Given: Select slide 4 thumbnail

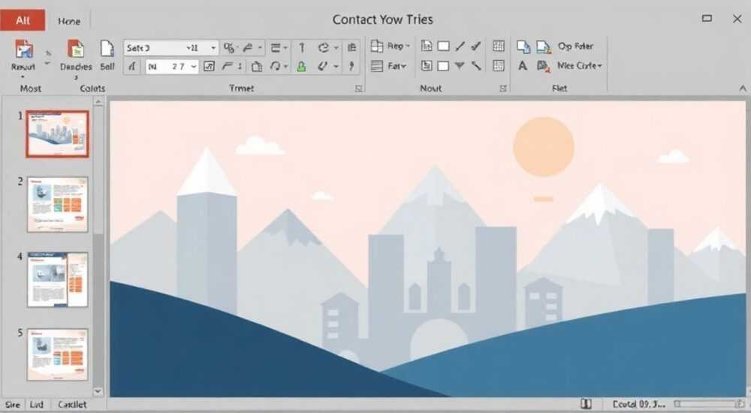Looking at the screenshot, I should click(58, 280).
